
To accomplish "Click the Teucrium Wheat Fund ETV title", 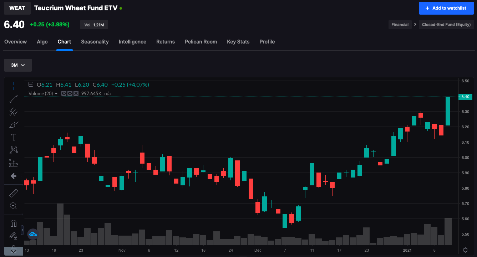I will click(x=76, y=8).
